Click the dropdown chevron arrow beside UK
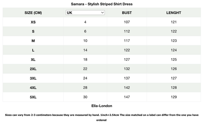The height and width of the screenshot is (126, 203). tap(102, 13)
